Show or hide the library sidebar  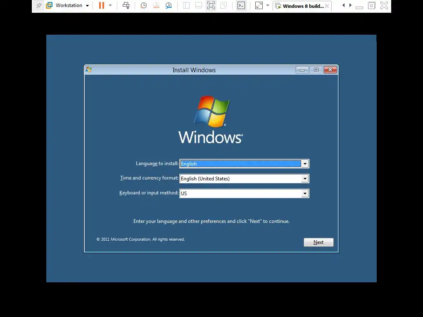click(186, 5)
